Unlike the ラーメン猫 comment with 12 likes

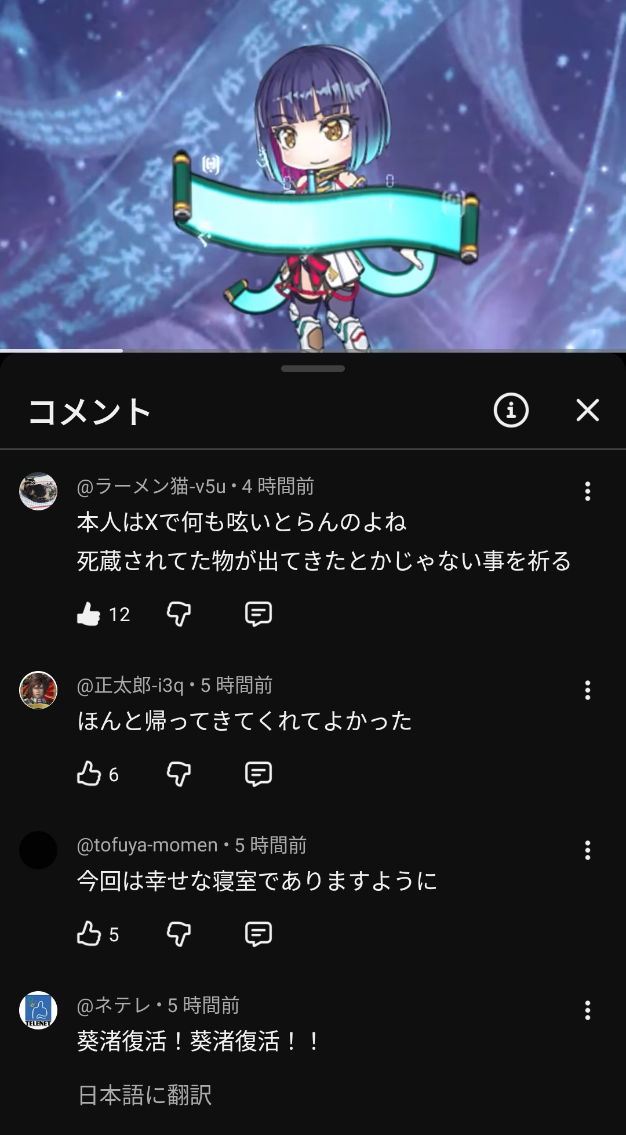click(89, 614)
